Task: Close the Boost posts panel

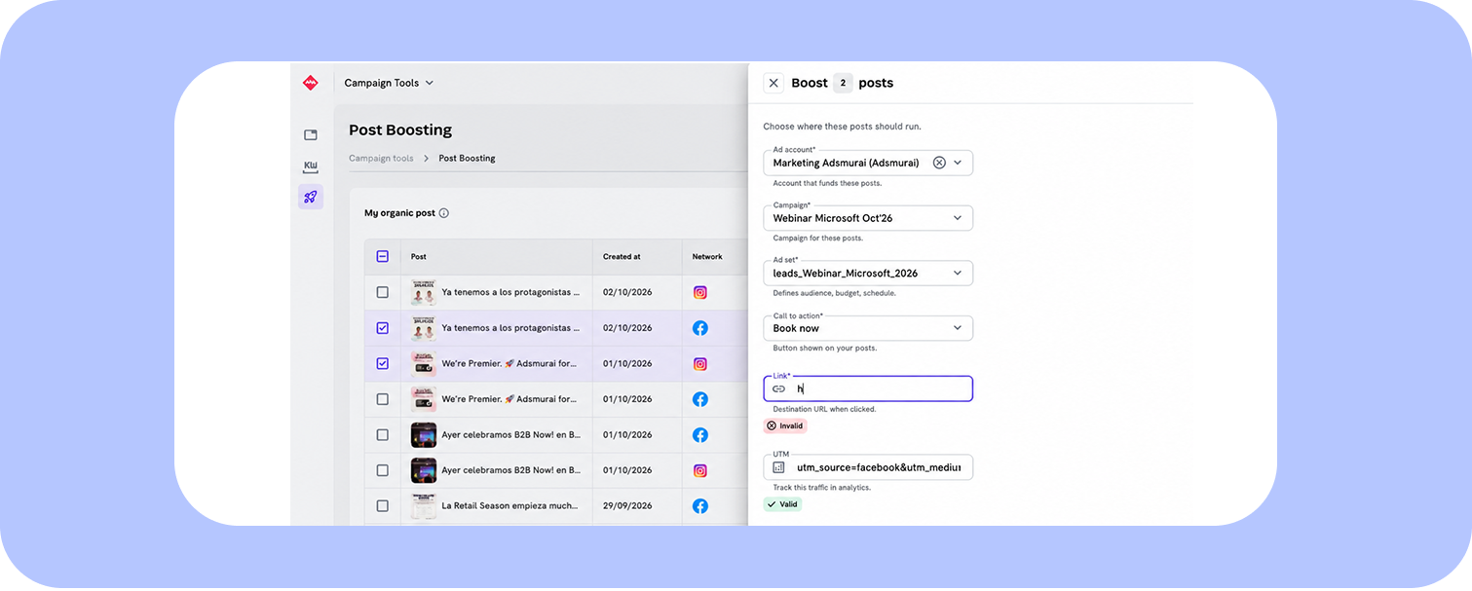Action: 774,83
